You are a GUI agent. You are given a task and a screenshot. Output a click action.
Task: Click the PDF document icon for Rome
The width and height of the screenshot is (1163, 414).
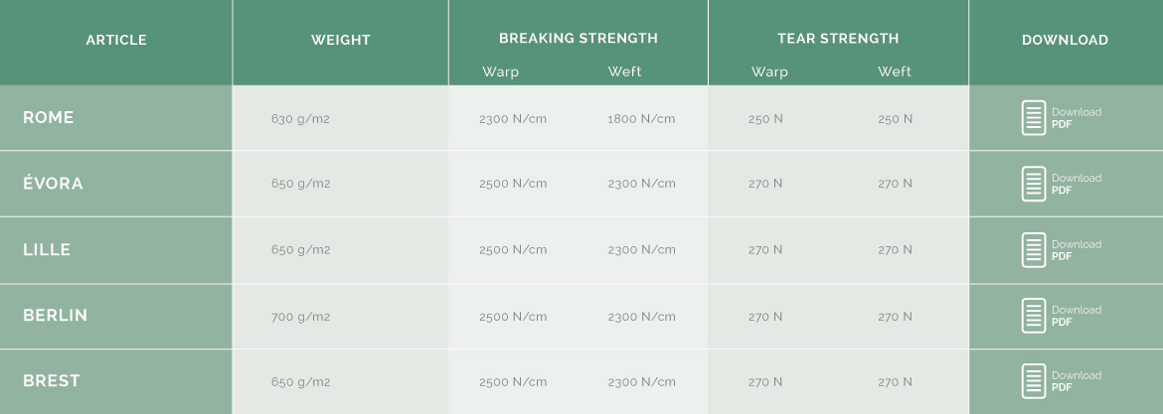coord(1033,118)
